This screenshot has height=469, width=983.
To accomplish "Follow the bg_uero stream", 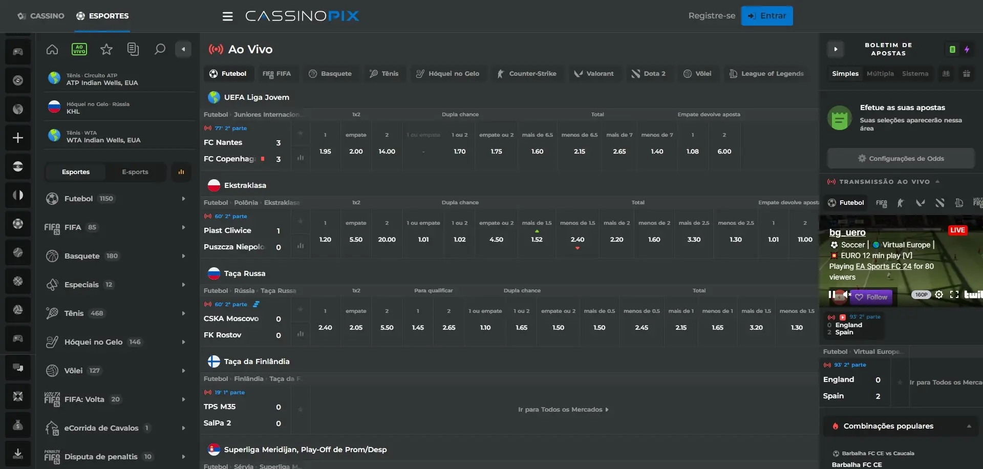I will tap(871, 297).
